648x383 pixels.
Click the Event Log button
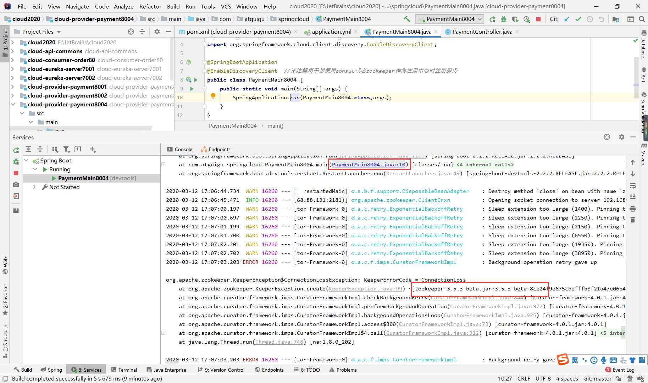[x=620, y=370]
